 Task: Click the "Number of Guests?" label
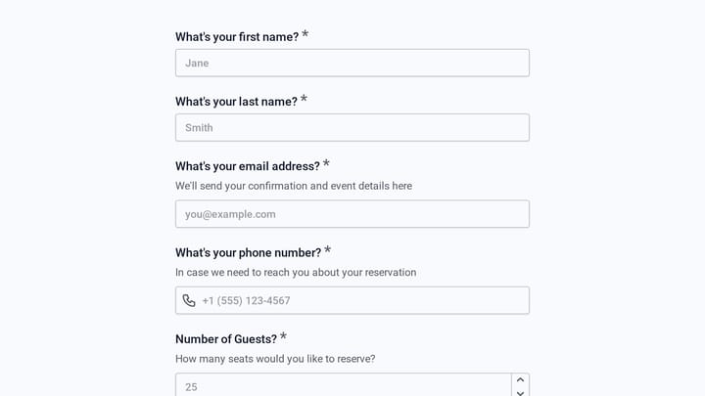coord(226,339)
